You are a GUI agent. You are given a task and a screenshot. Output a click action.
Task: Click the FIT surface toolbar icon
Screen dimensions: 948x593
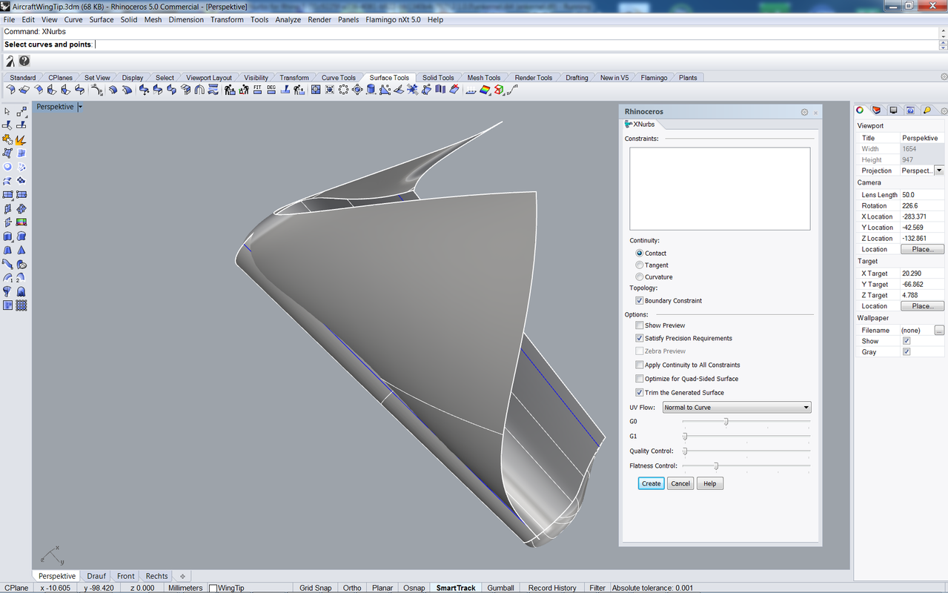click(x=257, y=89)
